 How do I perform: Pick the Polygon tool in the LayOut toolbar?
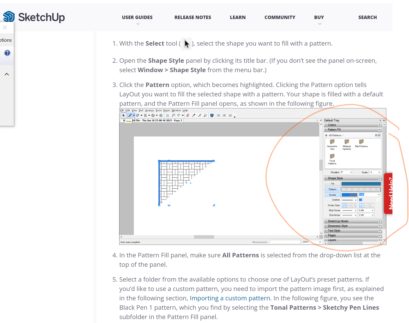[161, 115]
